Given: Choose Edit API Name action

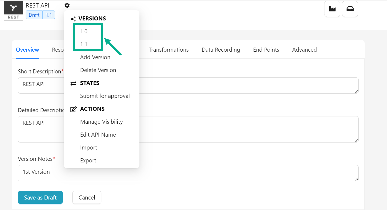Looking at the screenshot, I should click(x=98, y=135).
